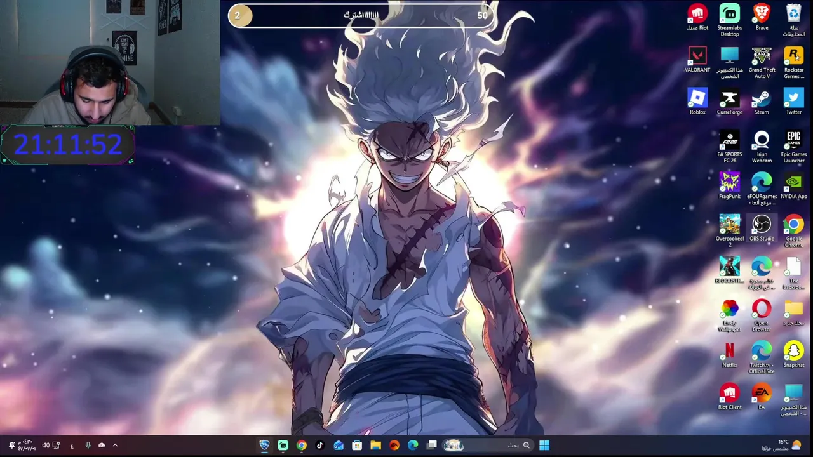Open the Rockstar Games launcher icon
This screenshot has height=457, width=813.
coord(794,62)
